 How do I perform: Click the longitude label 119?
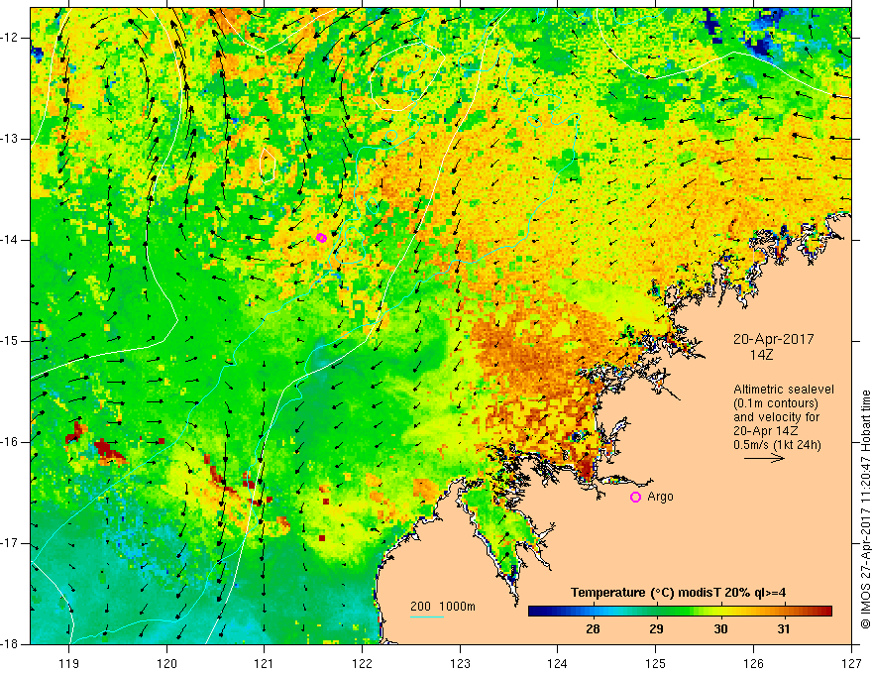[x=69, y=663]
